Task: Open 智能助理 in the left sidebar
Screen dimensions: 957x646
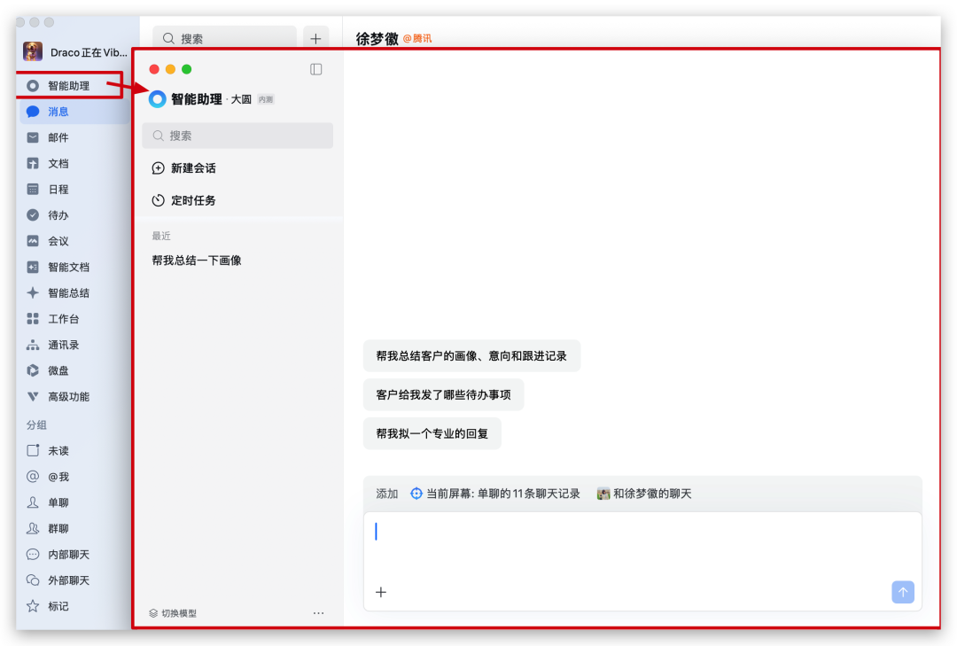Action: (69, 86)
